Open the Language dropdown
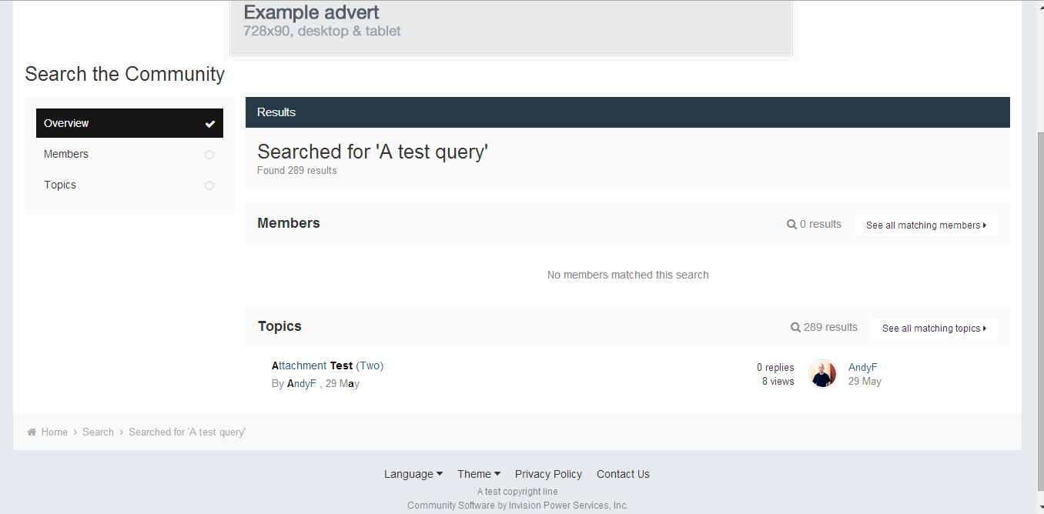 pyautogui.click(x=413, y=474)
